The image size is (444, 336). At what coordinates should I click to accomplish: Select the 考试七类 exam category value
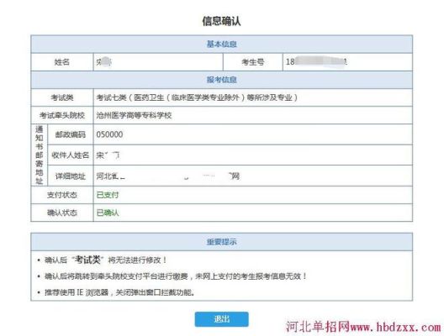(x=197, y=97)
